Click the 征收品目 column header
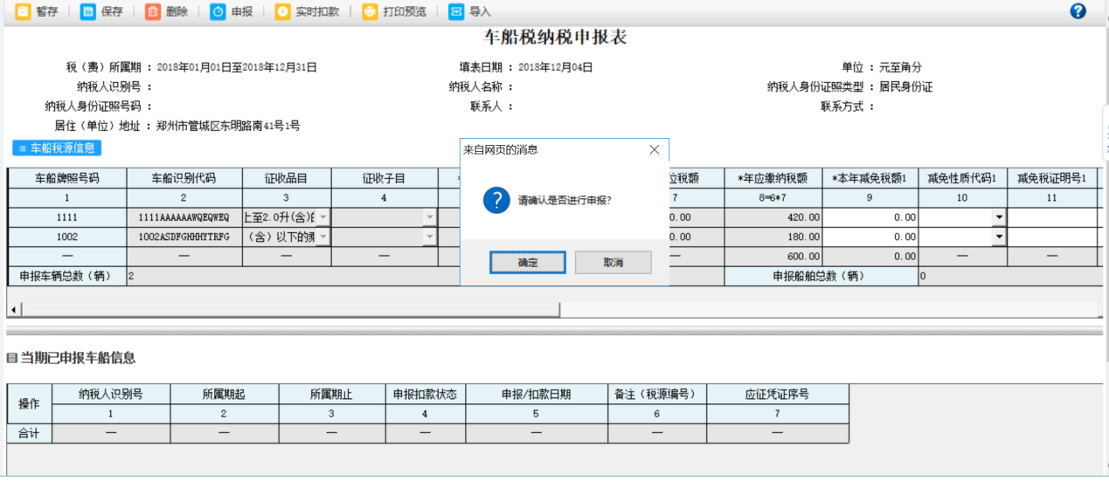Viewport: 1109px width, 481px height. (286, 178)
